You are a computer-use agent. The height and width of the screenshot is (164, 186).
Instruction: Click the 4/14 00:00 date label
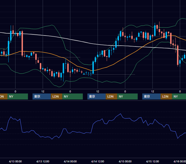click(70, 161)
